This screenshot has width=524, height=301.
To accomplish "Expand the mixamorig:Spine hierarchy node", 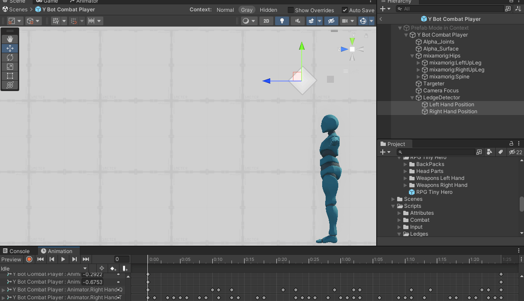I will (x=419, y=77).
